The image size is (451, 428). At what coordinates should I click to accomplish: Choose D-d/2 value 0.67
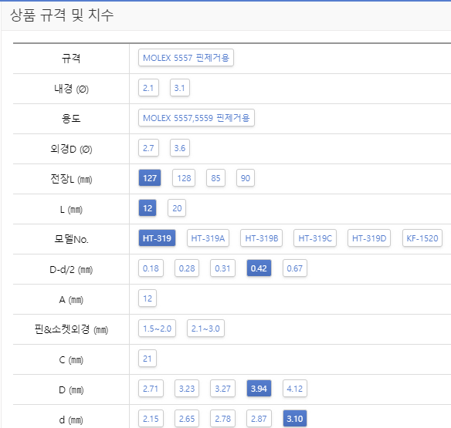295,268
